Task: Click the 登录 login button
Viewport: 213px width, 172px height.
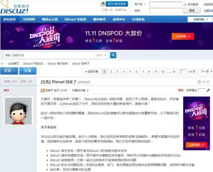Action: [192, 11]
